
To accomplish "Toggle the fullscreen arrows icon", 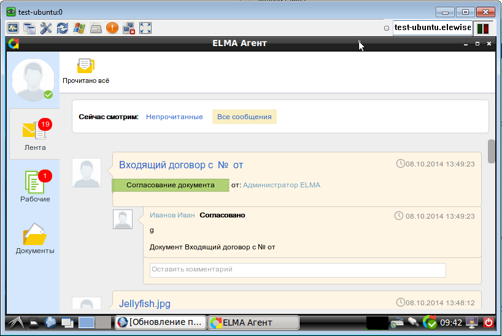I will click(145, 28).
